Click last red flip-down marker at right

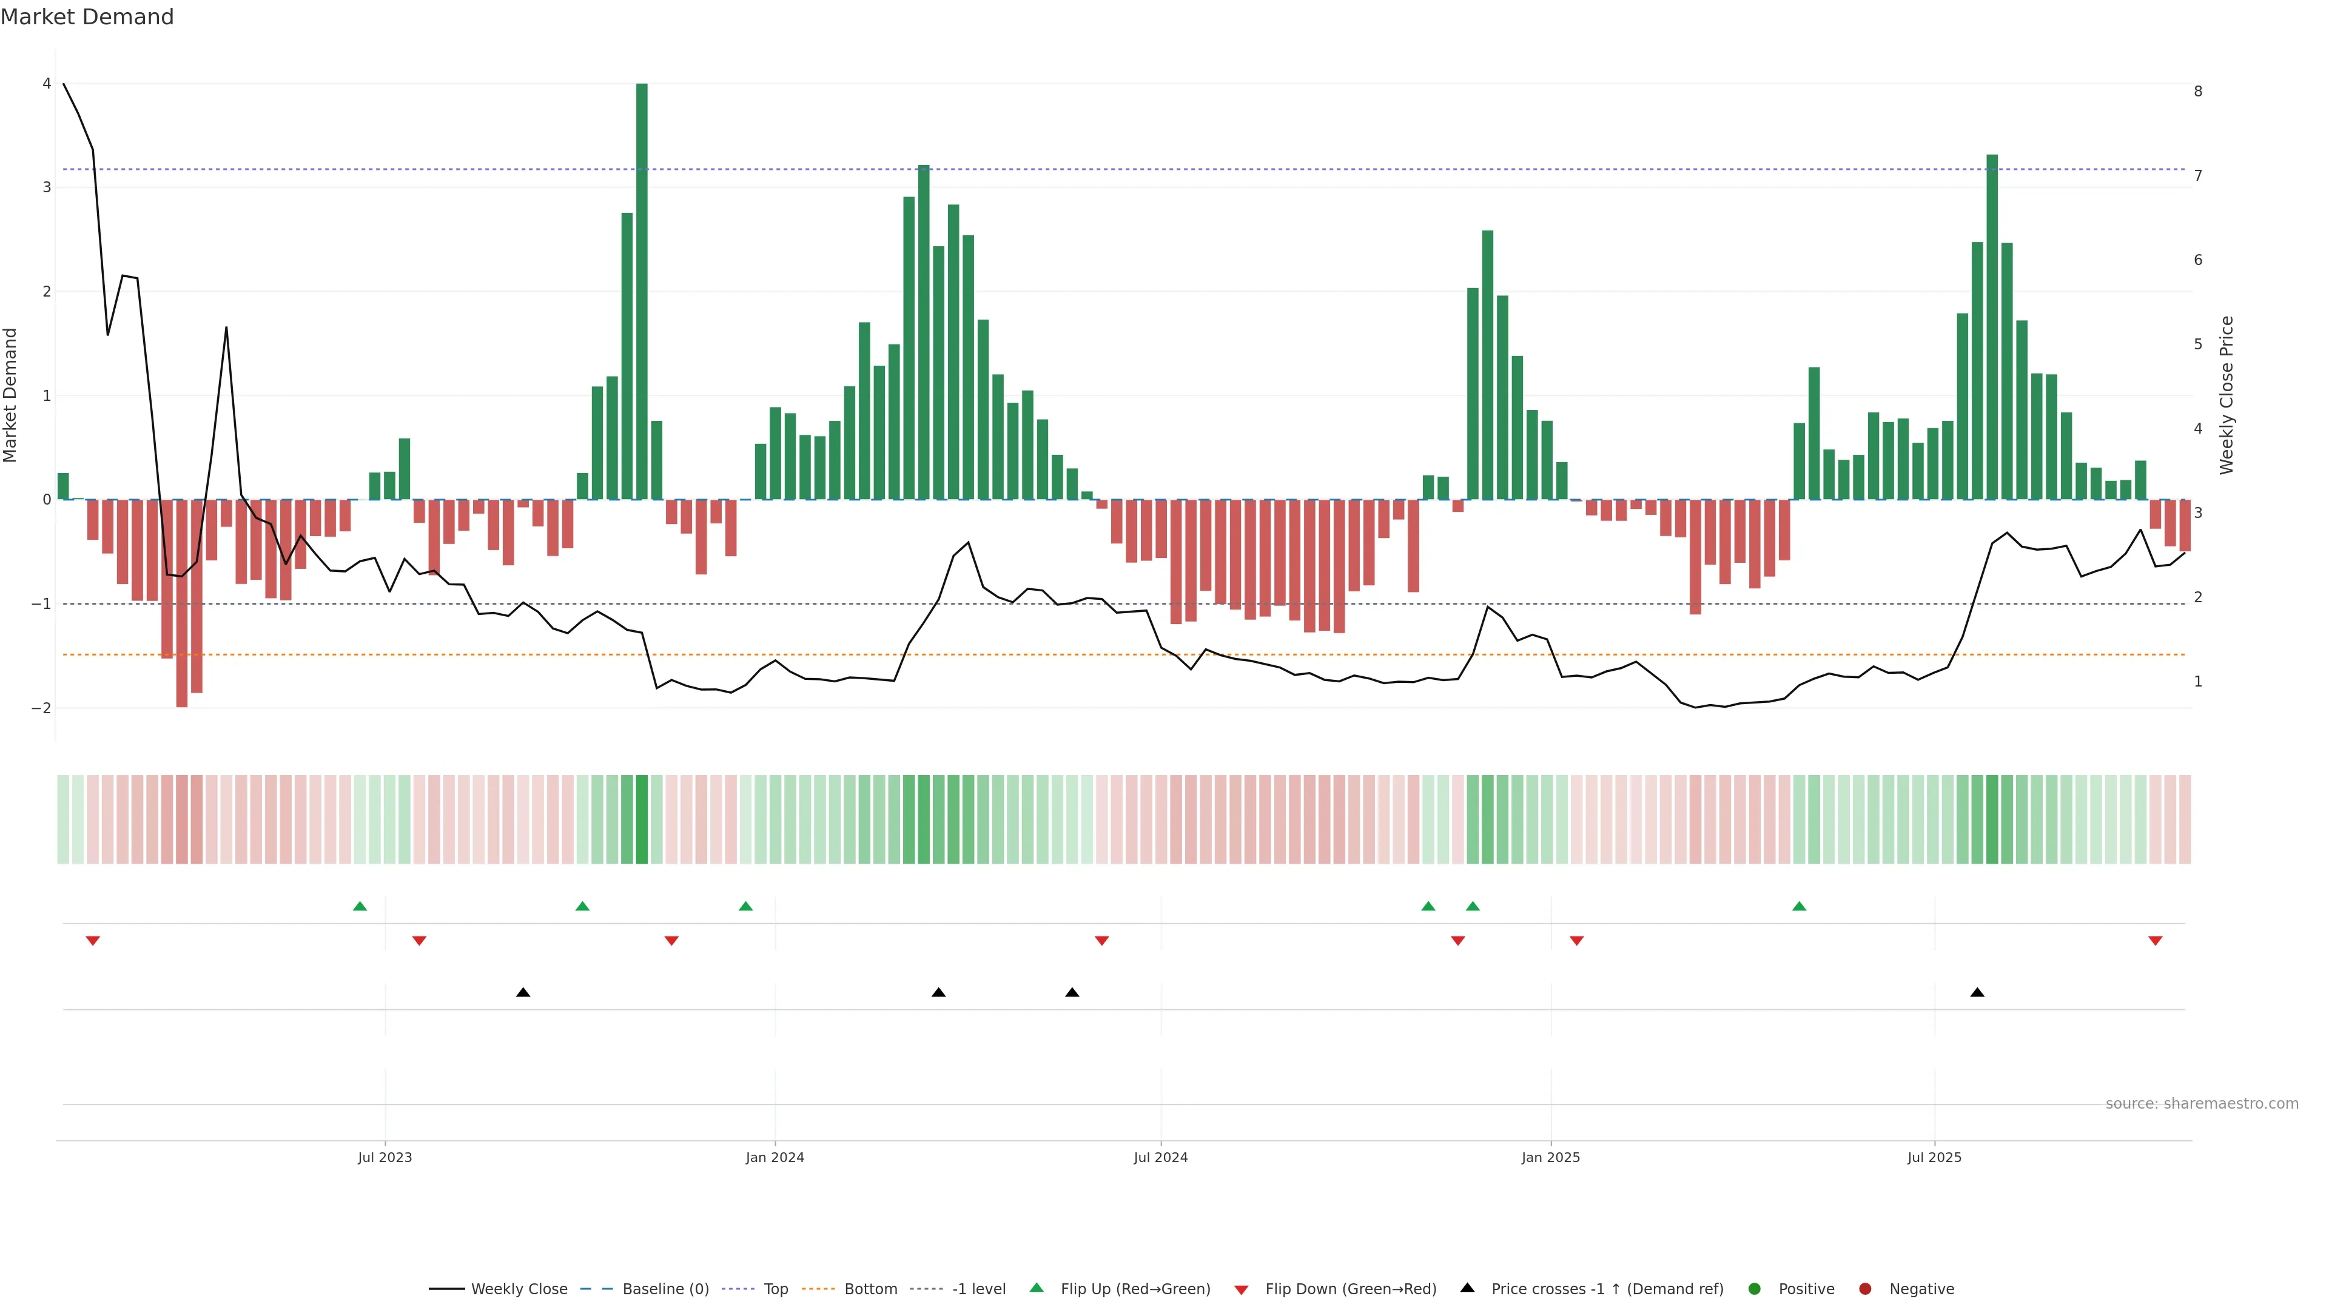(x=2156, y=941)
